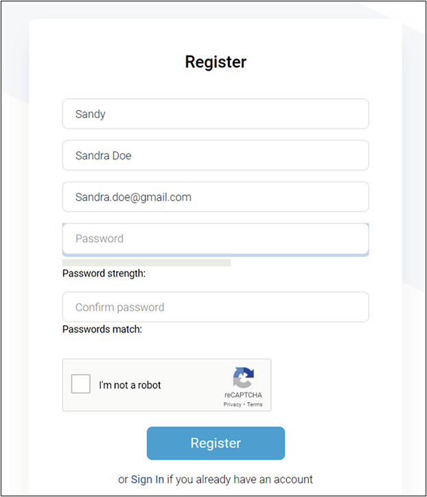The image size is (427, 497).
Task: Follow the Sign In link
Action: [x=147, y=479]
